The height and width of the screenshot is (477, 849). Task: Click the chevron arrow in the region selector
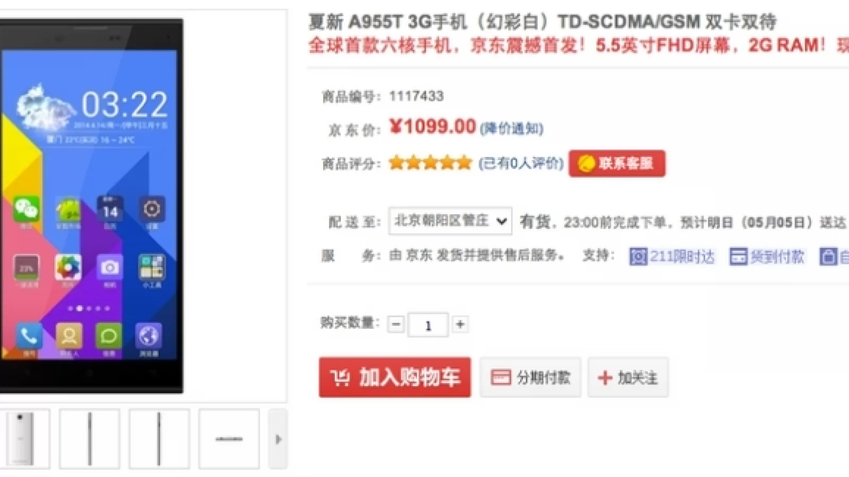(x=500, y=222)
